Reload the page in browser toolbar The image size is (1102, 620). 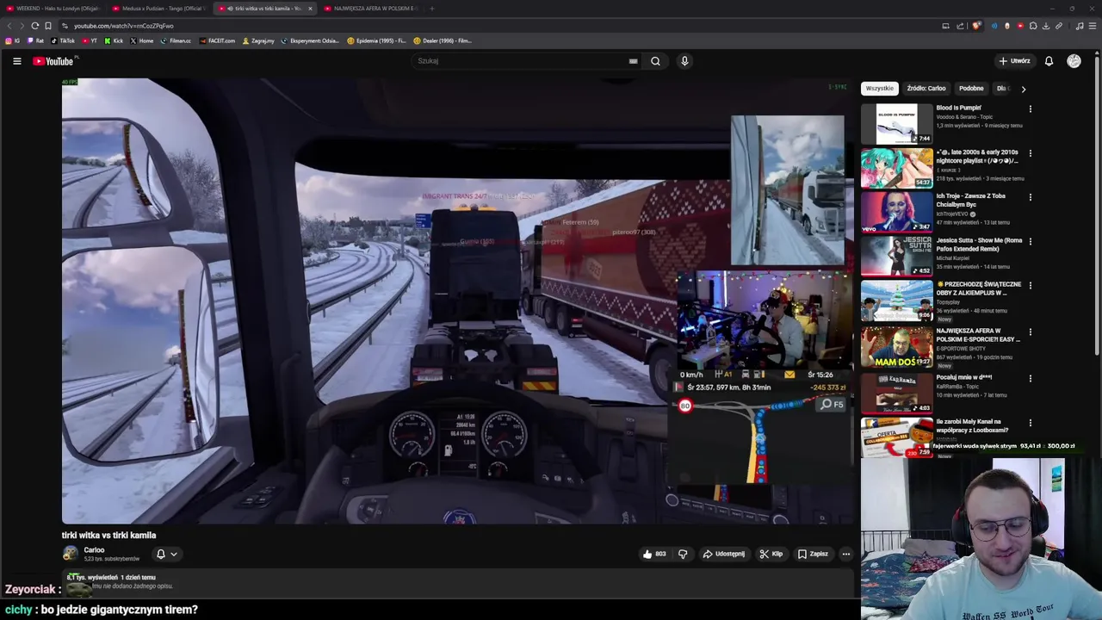click(x=35, y=26)
